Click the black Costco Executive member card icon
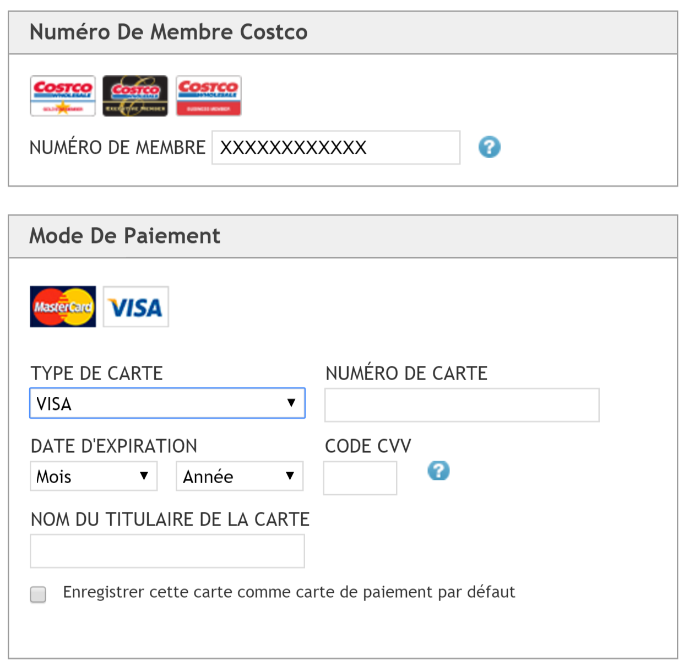Image resolution: width=684 pixels, height=665 pixels. point(135,96)
